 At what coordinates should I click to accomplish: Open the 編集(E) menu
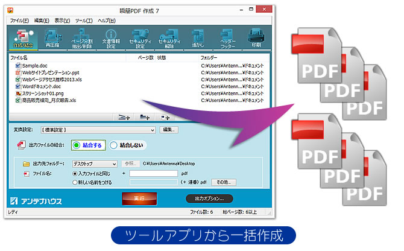point(42,21)
